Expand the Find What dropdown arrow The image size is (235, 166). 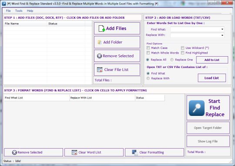click(222, 29)
